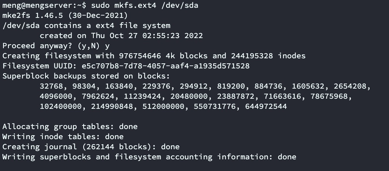Select the /dev/sda device path in command

click(180, 5)
